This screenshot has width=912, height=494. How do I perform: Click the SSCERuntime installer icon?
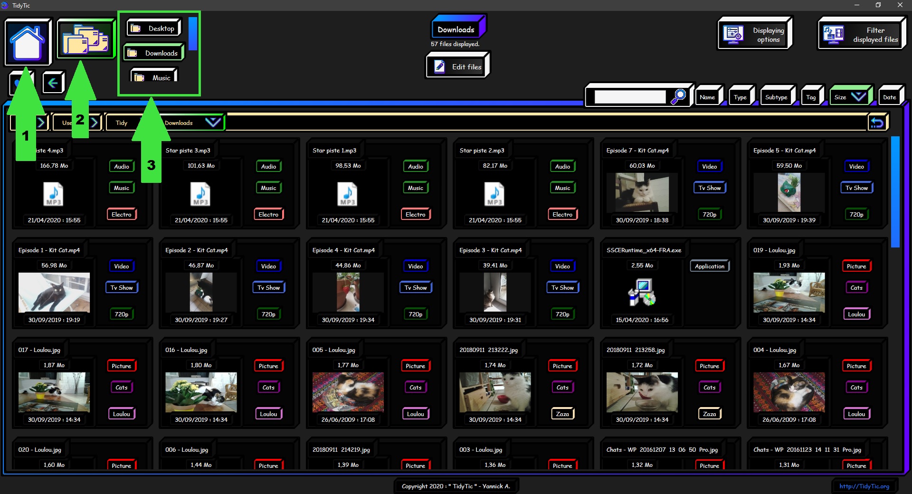tap(642, 292)
